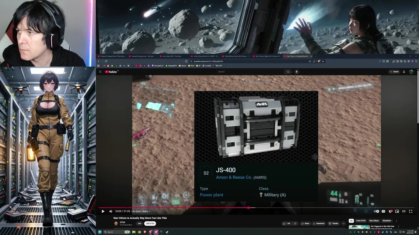Enable theater mode view

click(x=404, y=211)
